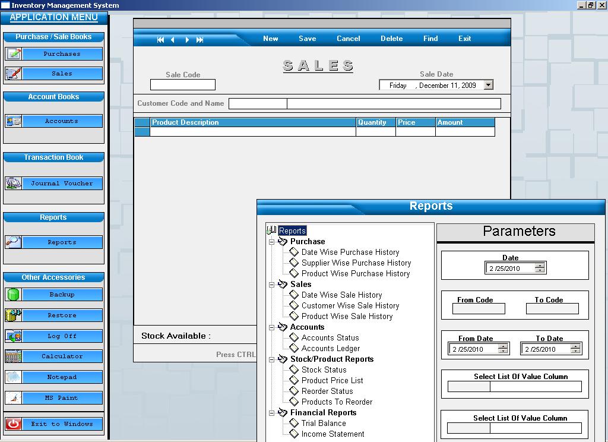The image size is (608, 442).
Task: Click the Backup green cylinder icon
Action: [13, 295]
